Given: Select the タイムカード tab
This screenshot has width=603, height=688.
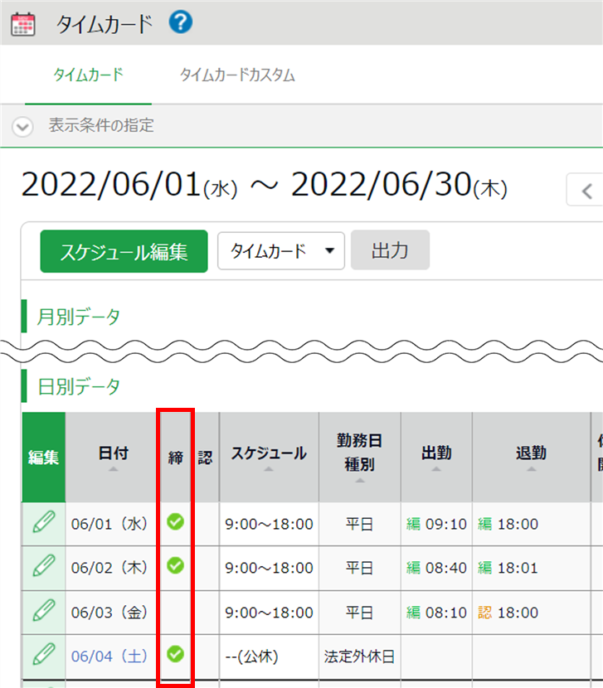Looking at the screenshot, I should [88, 75].
